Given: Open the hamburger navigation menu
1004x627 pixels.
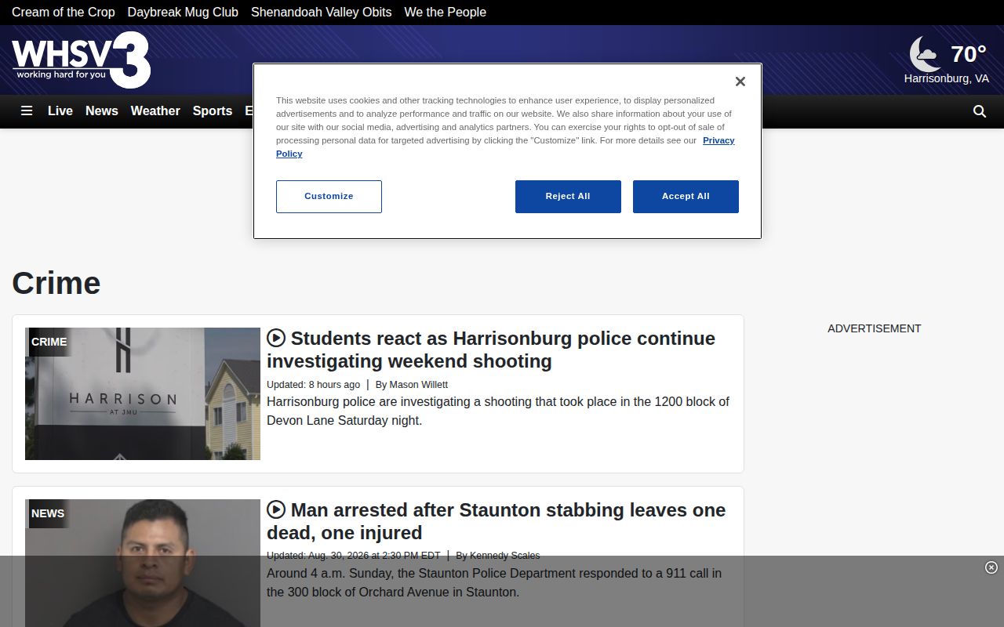Looking at the screenshot, I should (x=27, y=111).
